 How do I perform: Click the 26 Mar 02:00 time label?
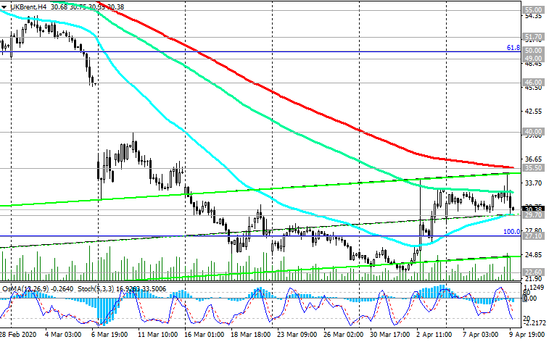pyautogui.click(x=344, y=334)
